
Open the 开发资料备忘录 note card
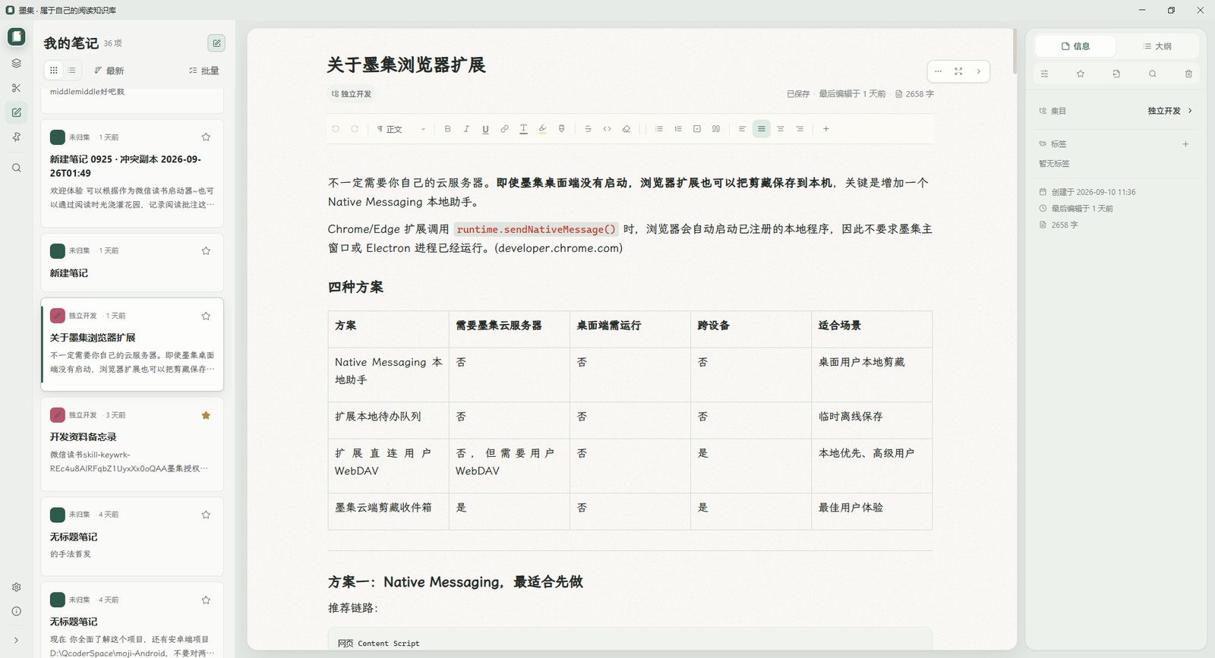(x=132, y=445)
